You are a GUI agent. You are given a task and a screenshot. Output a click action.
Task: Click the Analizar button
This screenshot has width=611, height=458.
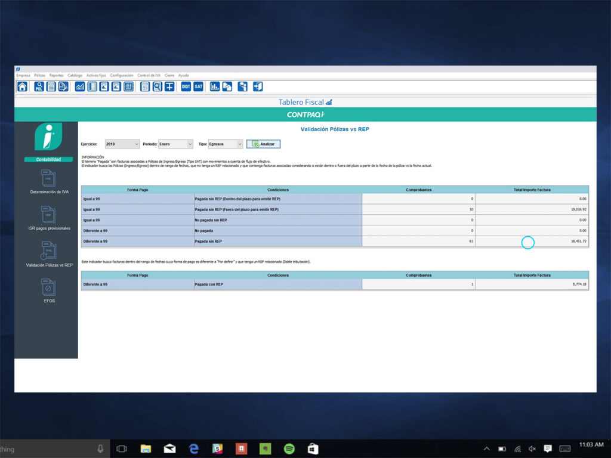263,144
